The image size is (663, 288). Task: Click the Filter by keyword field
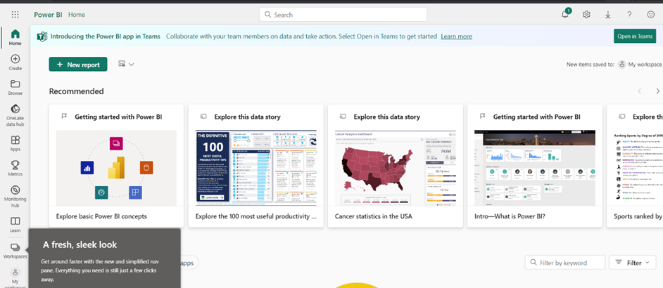565,262
